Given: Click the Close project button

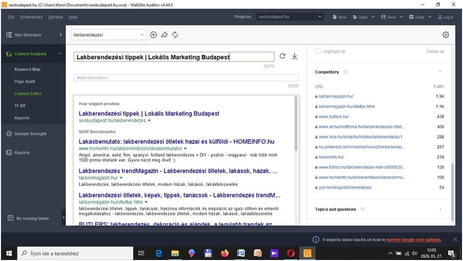Looking at the screenshot, I should coord(417,17).
